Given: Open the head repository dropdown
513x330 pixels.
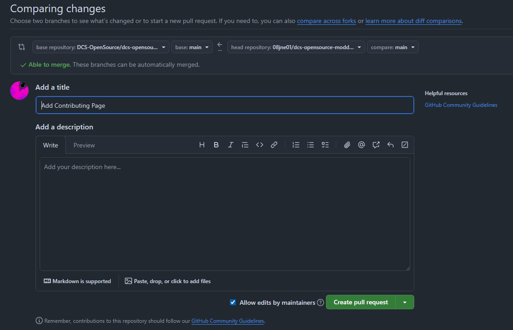Looking at the screenshot, I should [x=296, y=47].
